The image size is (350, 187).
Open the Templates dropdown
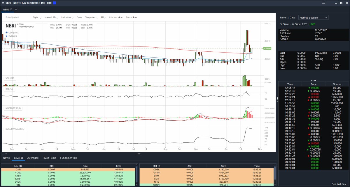(91, 17)
